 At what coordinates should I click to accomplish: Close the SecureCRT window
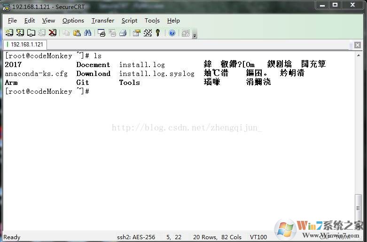[x=353, y=5]
